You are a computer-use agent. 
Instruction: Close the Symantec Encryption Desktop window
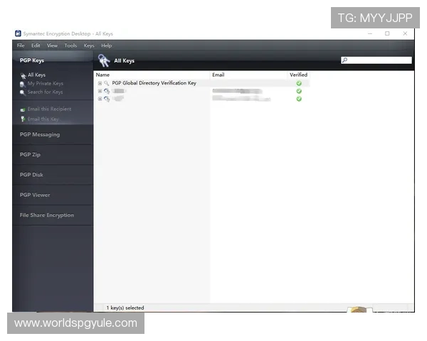405,33
